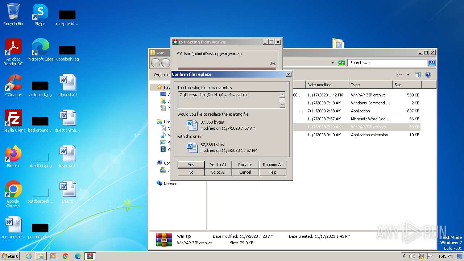Open the change view dropdown arrow
Image resolution: width=464 pixels, height=261 pixels.
point(408,75)
